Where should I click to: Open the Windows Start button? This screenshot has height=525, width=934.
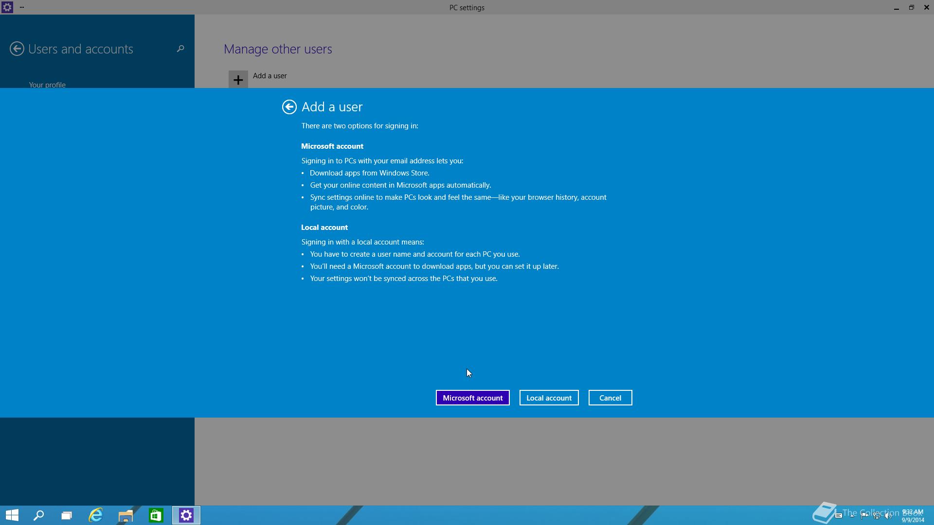[x=12, y=515]
